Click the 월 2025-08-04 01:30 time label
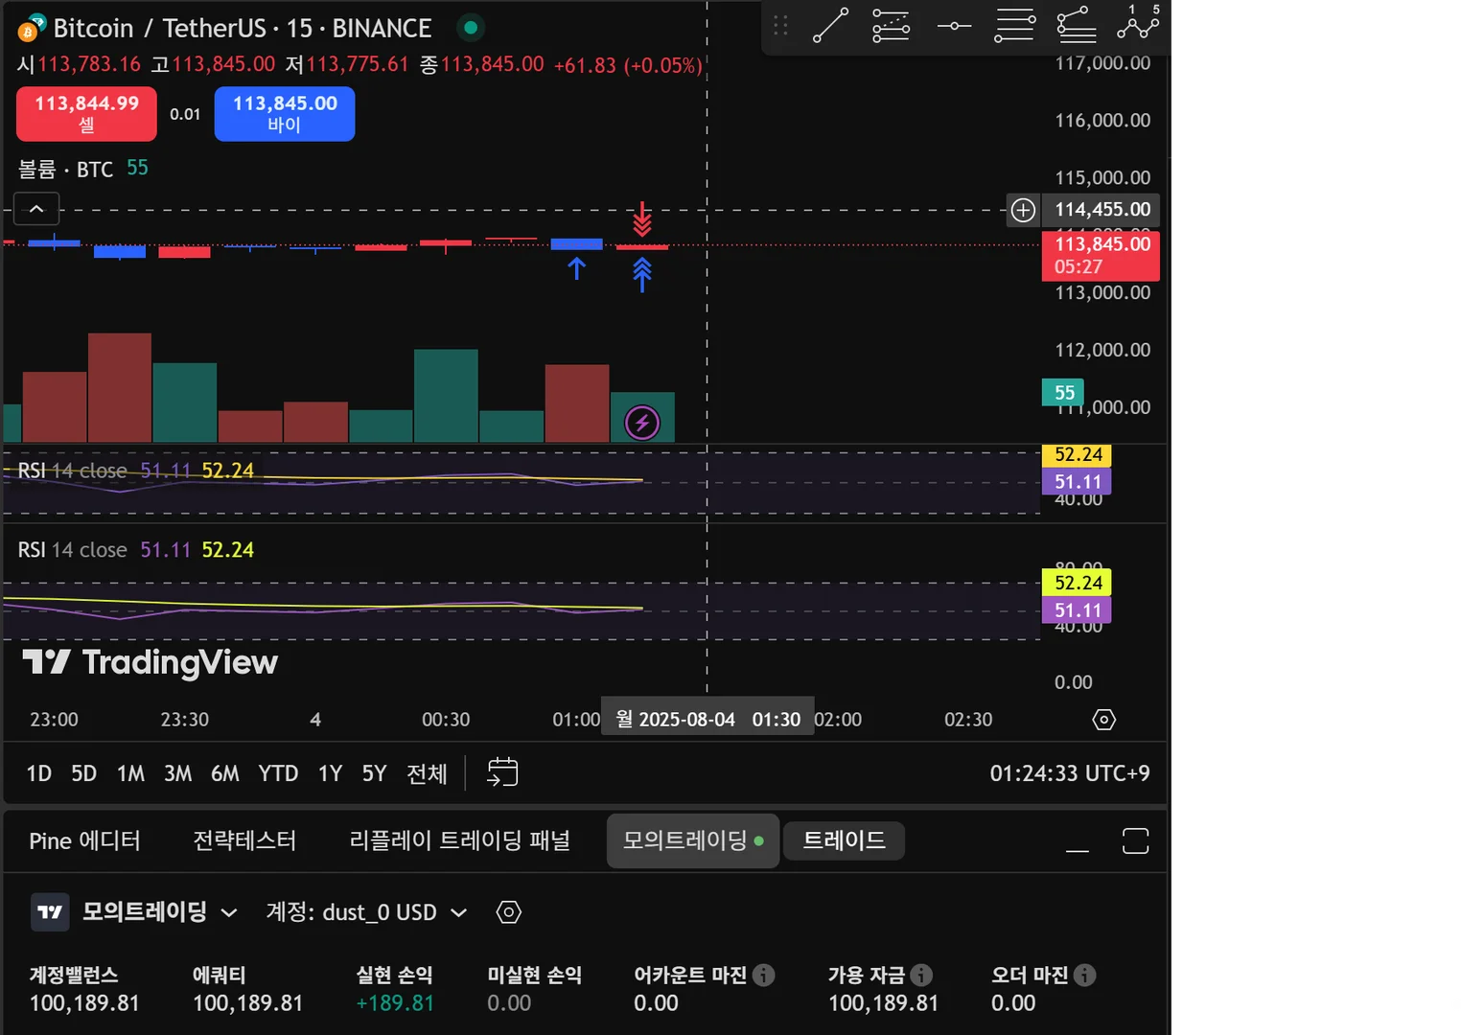 707,719
